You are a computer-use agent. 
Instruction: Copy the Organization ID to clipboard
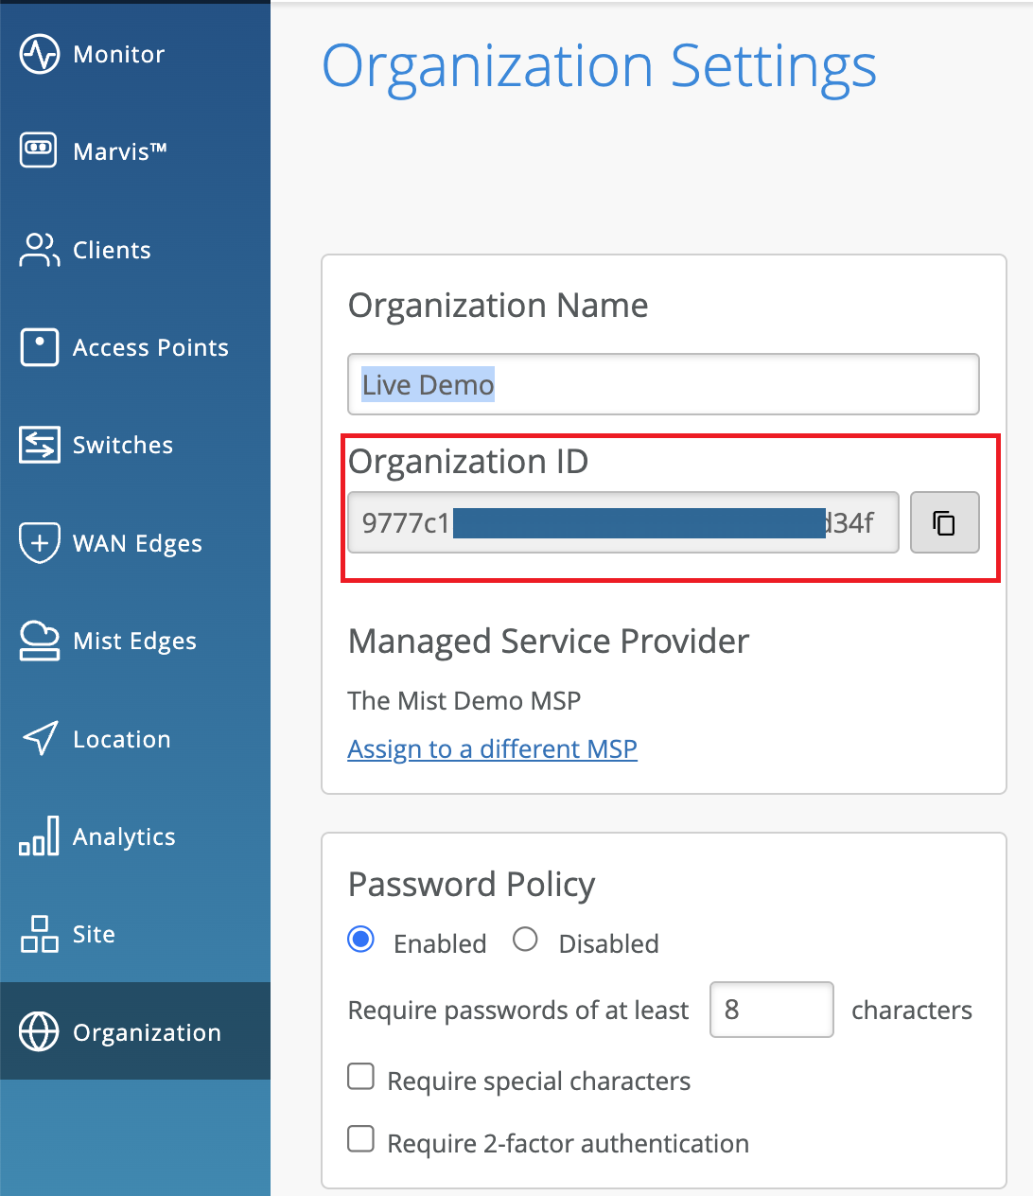pyautogui.click(x=944, y=522)
